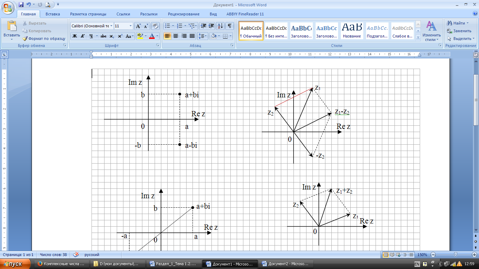Screen dimensions: 479x269
Task: Open font color dropdown arrow
Action: coord(157,36)
